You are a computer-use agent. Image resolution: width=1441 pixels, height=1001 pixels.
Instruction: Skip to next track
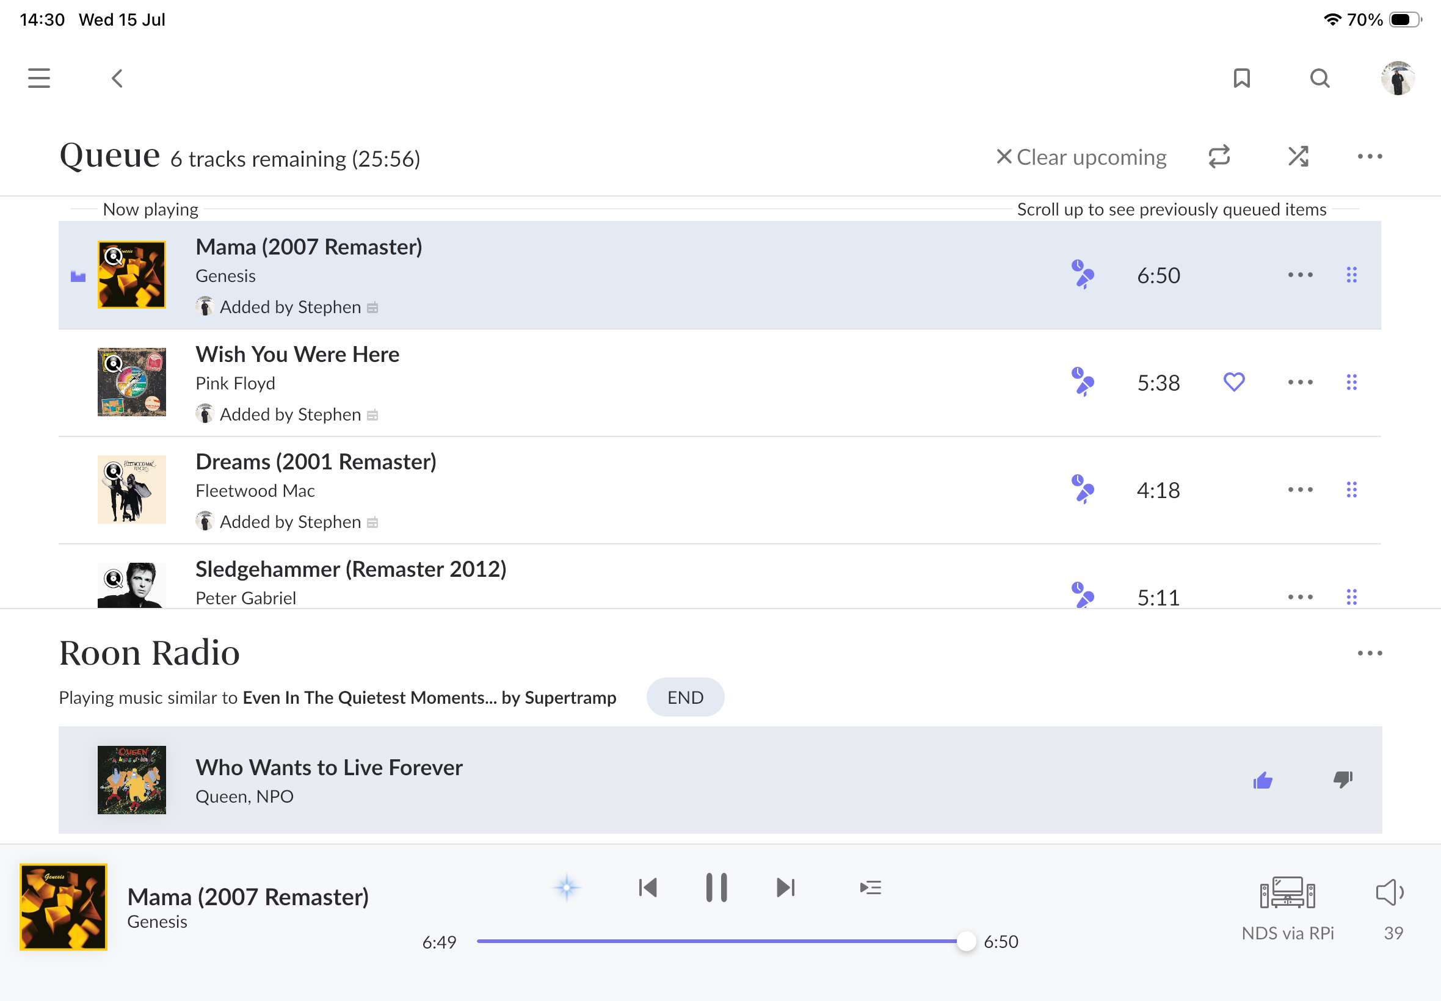click(785, 887)
